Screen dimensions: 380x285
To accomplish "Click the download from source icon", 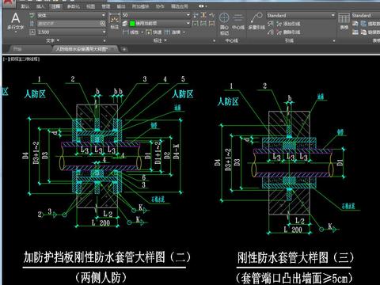I will (x=355, y=24).
